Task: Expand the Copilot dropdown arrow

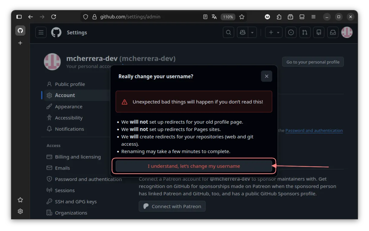Action: tap(252, 32)
